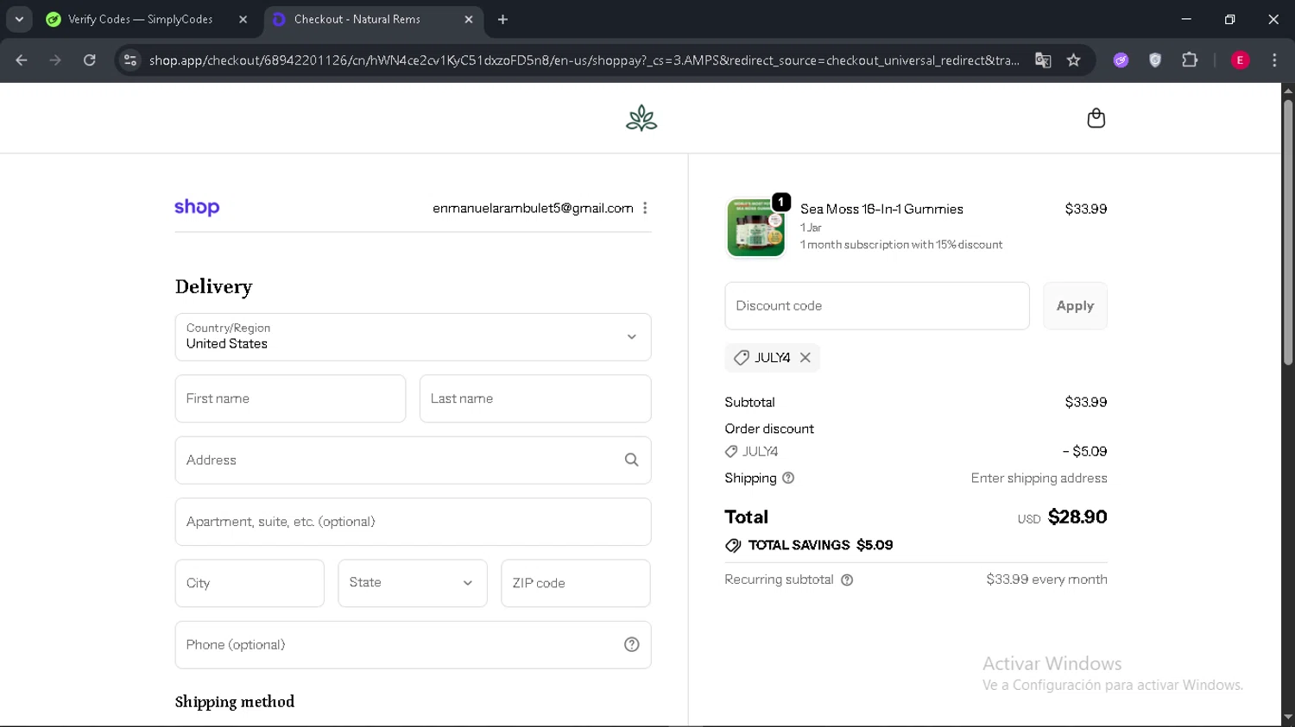
Task: Click the address search magnifier icon
Action: pos(631,461)
